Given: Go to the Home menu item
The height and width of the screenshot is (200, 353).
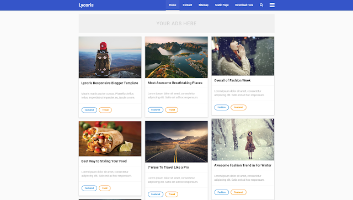Looking at the screenshot, I should [x=173, y=5].
